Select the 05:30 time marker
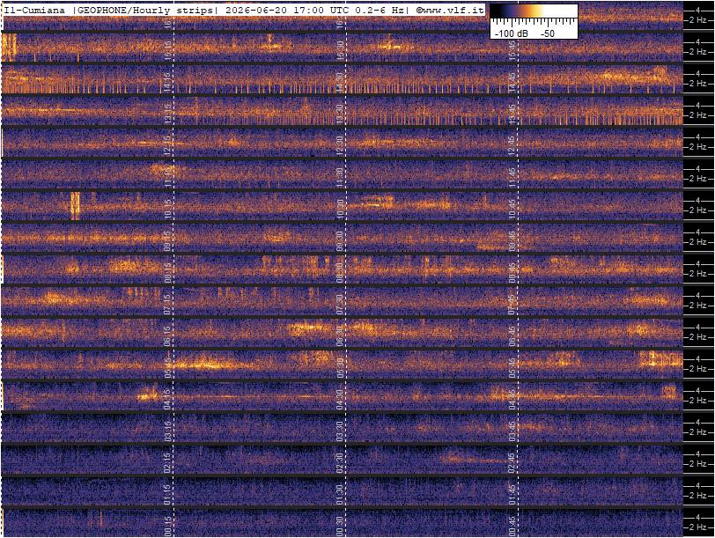The width and height of the screenshot is (715, 538). [x=340, y=367]
